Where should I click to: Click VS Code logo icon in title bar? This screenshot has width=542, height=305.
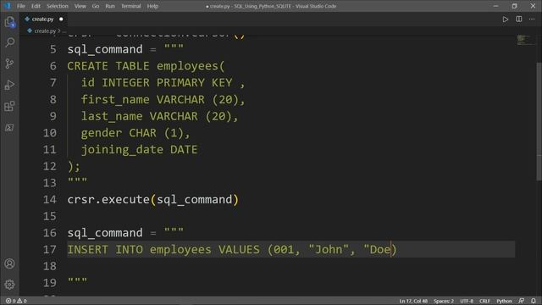pos(8,6)
